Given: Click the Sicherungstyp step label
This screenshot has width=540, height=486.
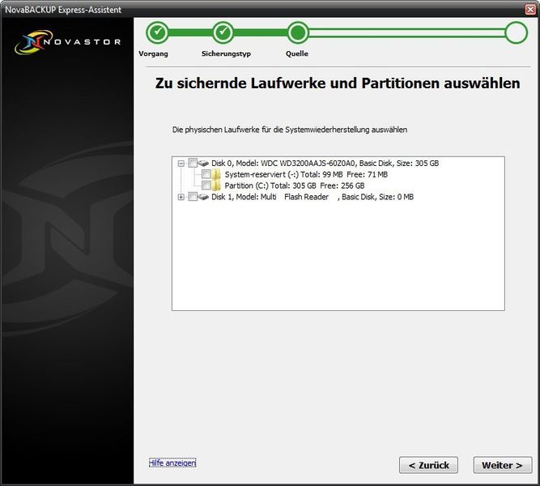Looking at the screenshot, I should [x=226, y=53].
